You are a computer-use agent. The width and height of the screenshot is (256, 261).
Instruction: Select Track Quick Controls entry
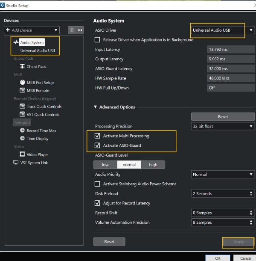tap(44, 107)
